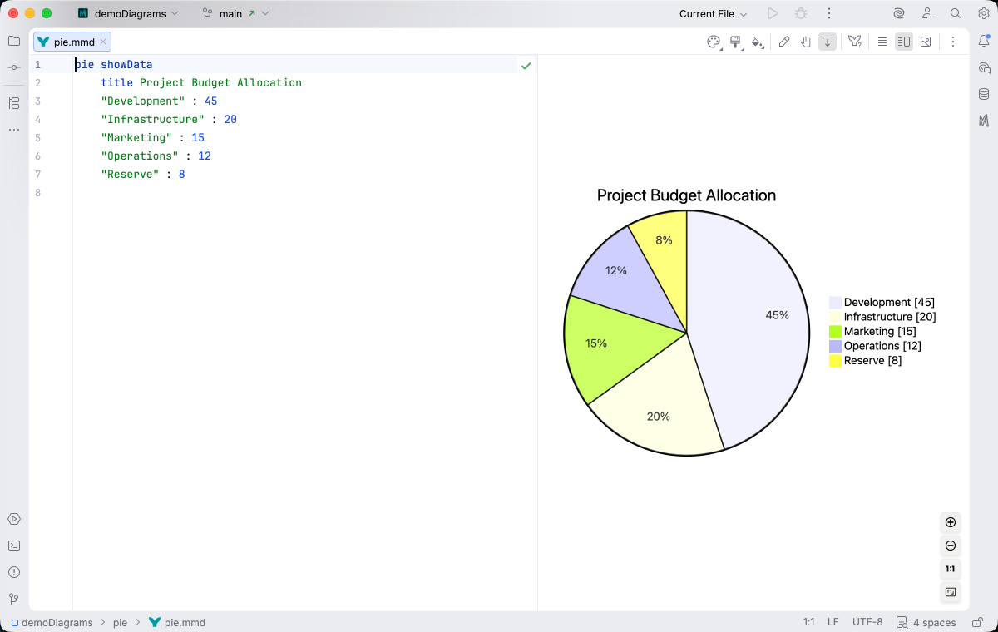Click the "Infrastructure" string in code
The width and height of the screenshot is (998, 632).
pos(152,119)
